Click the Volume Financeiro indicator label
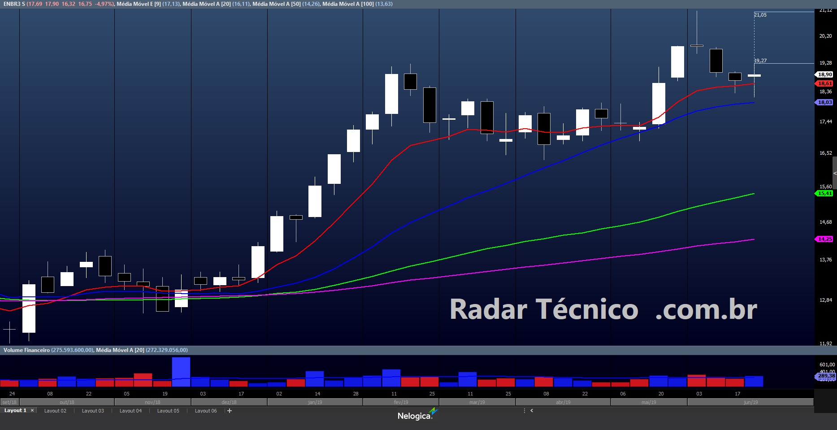The width and height of the screenshot is (837, 430). point(26,350)
